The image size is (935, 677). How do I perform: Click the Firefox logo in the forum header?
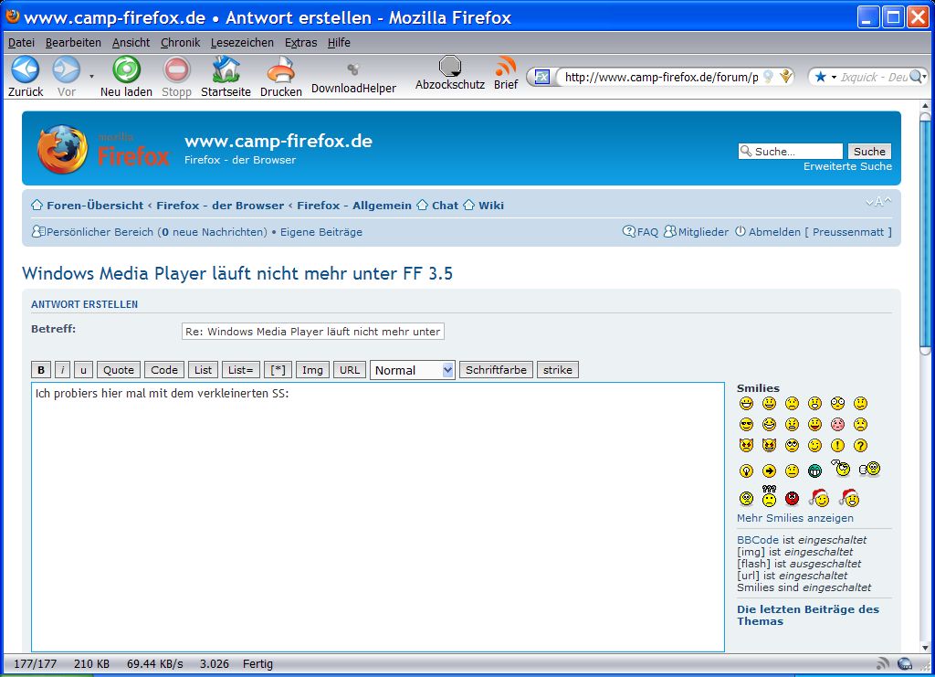[x=102, y=149]
